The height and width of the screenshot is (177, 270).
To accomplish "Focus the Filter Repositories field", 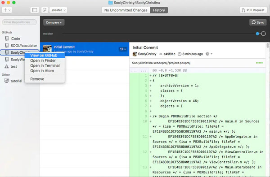I will (19, 22).
